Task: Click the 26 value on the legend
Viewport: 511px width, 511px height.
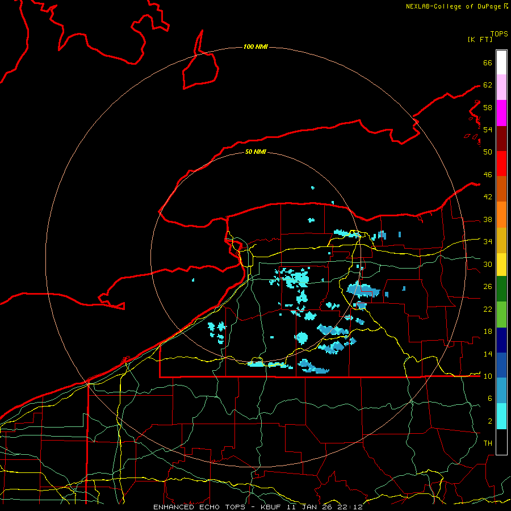Action: (488, 287)
